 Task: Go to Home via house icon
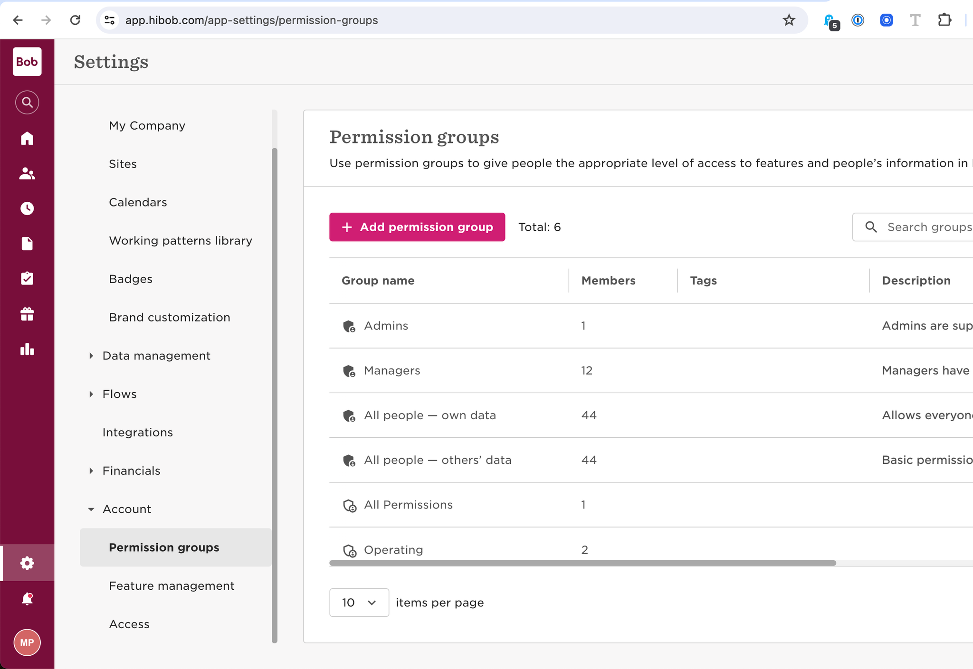27,138
